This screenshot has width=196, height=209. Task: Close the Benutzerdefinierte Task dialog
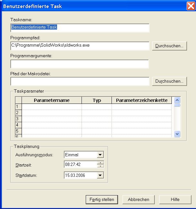click(191, 6)
